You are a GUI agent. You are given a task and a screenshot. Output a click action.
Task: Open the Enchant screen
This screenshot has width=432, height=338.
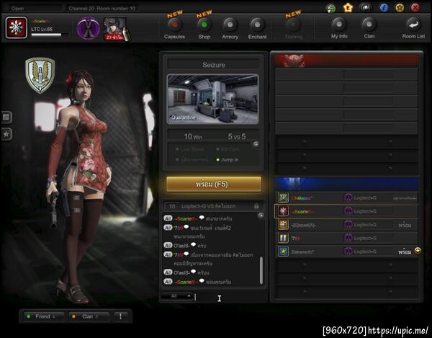(x=257, y=28)
